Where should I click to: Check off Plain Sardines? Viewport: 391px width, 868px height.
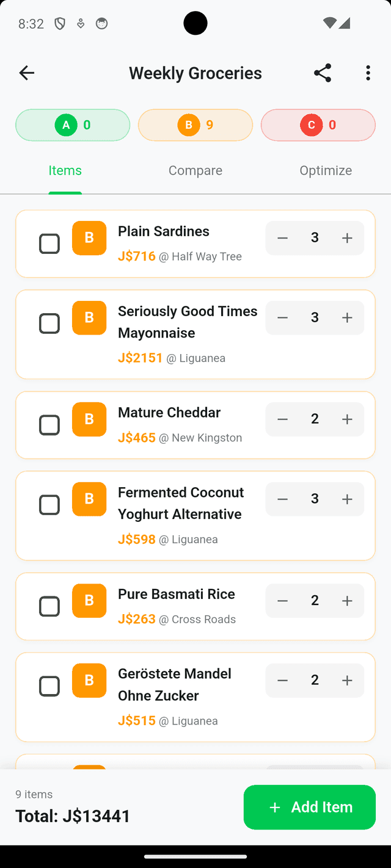49,244
